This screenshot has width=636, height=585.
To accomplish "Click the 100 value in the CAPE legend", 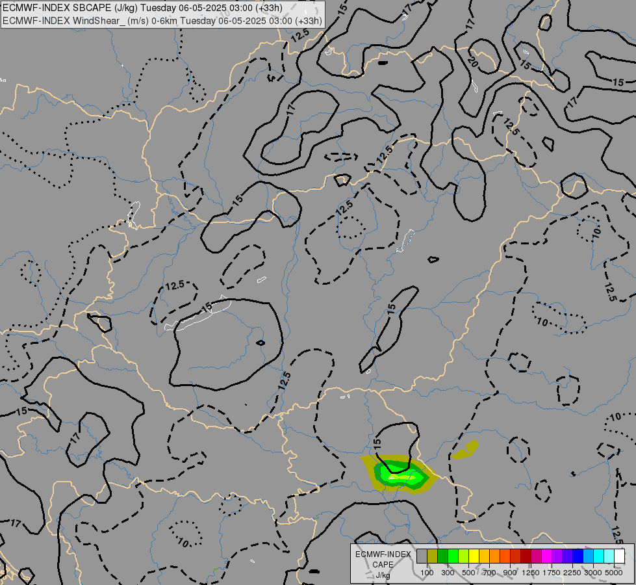I will coord(427,573).
